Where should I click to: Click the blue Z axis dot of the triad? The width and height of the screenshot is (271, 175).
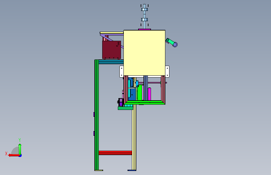pyautogui.click(x=20, y=156)
